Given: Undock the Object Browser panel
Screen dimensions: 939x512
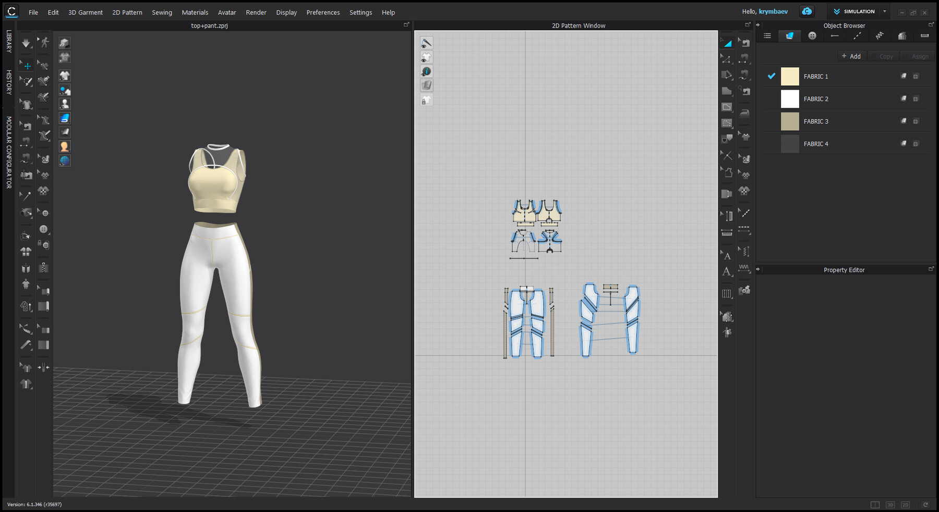Looking at the screenshot, I should [x=931, y=24].
